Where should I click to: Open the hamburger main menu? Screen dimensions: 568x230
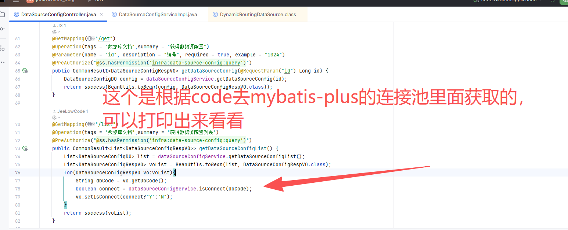click(15, 1)
